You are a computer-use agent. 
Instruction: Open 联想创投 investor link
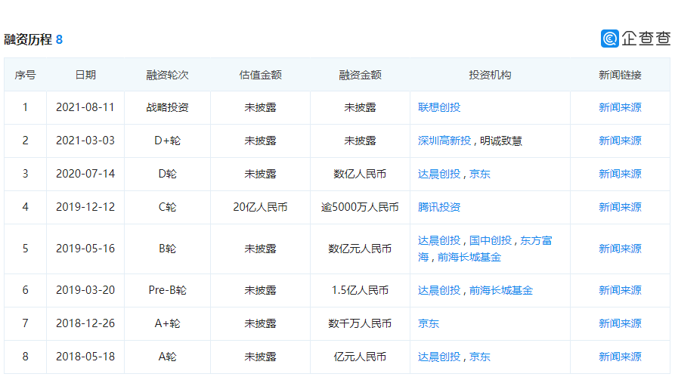point(439,107)
